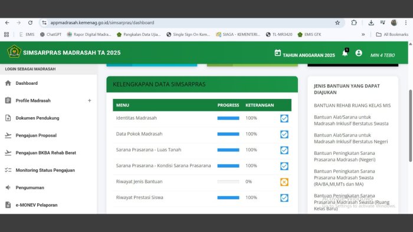Click the check mark for Riwayat Prestasi Siswa
Viewport: 413px width, 232px height.
[x=284, y=198]
